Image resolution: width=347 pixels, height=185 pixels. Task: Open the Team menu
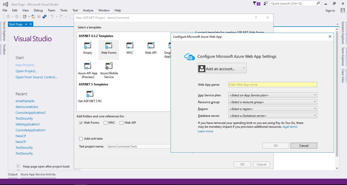pos(51,10)
